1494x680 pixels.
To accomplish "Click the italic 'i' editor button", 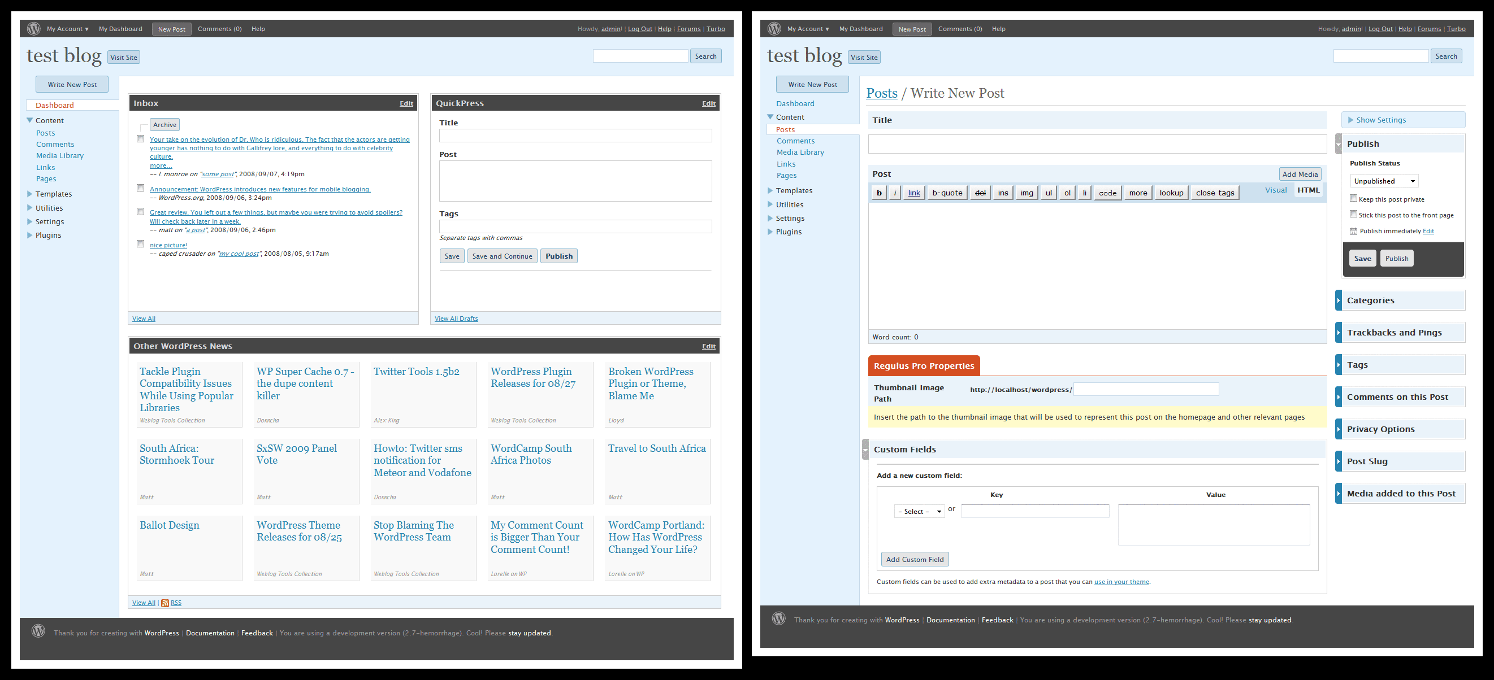I will (895, 193).
